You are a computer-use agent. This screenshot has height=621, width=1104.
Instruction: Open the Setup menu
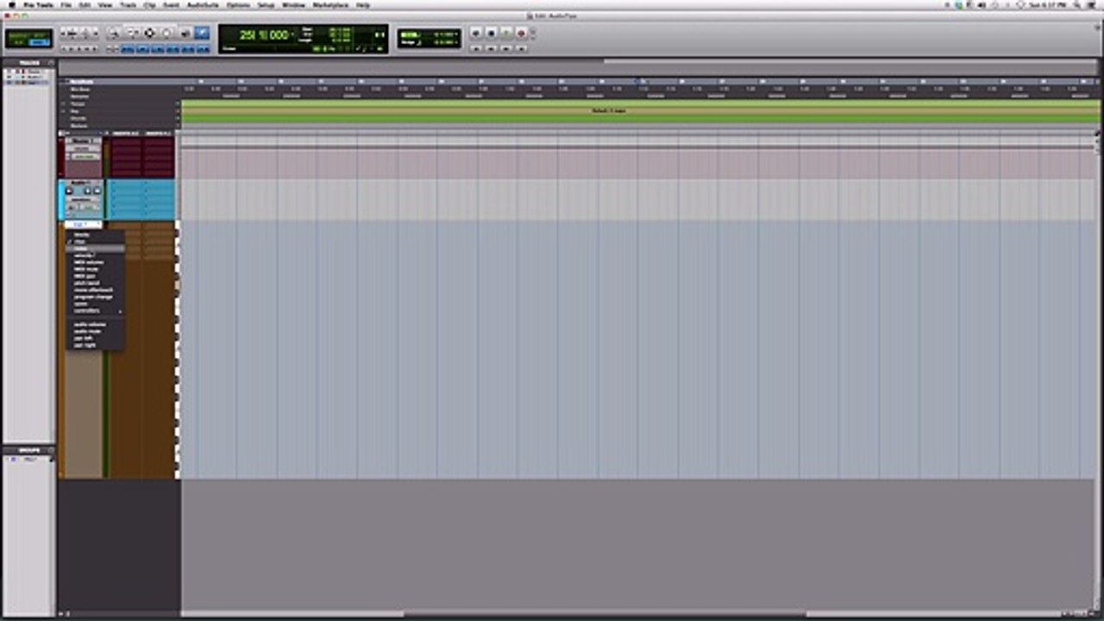[x=266, y=4]
